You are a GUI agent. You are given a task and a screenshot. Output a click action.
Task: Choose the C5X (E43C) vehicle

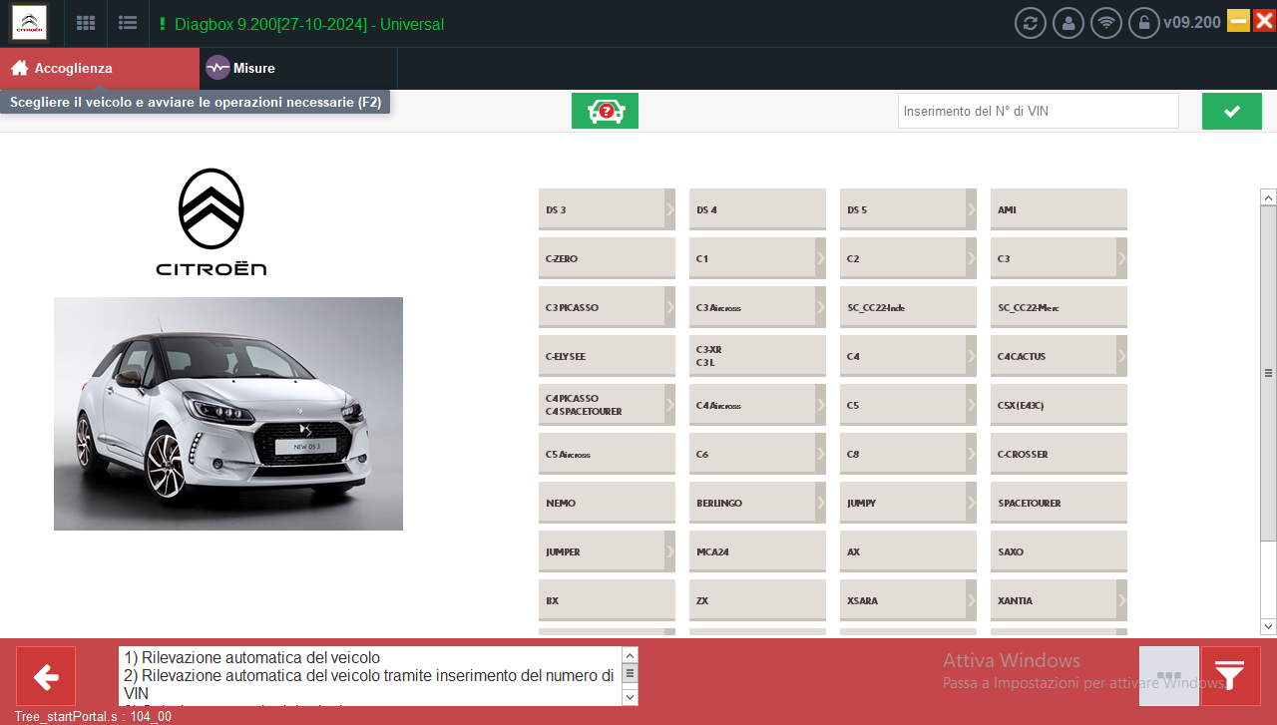pos(1059,405)
